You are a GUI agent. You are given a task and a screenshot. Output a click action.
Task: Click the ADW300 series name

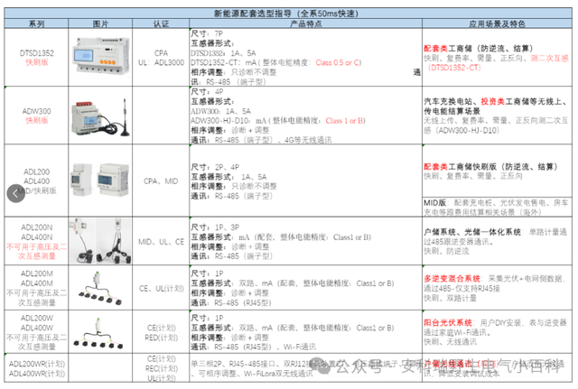coord(36,111)
